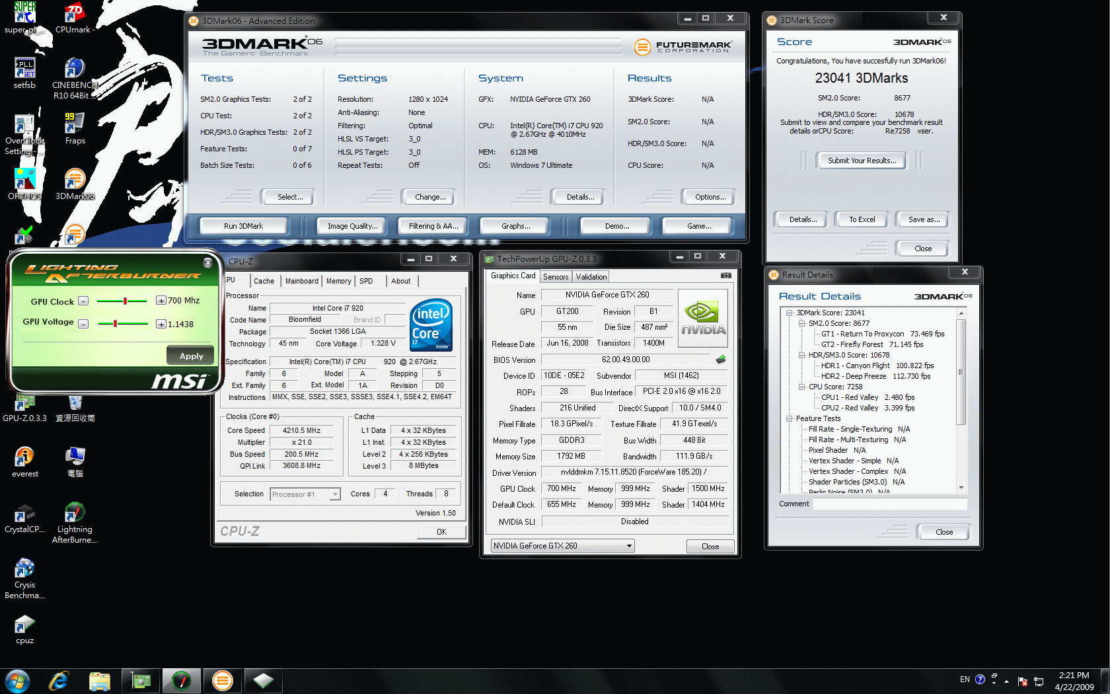1110x694 pixels.
Task: Click OK button in CPU-Z
Action: point(441,532)
